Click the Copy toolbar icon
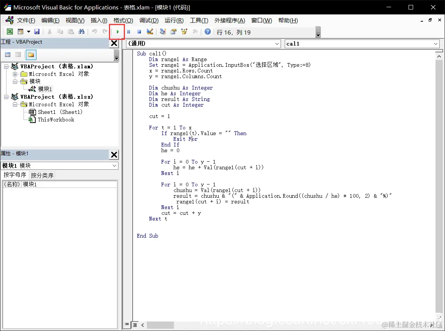Viewport: 445px width, 331px height. 60,32
